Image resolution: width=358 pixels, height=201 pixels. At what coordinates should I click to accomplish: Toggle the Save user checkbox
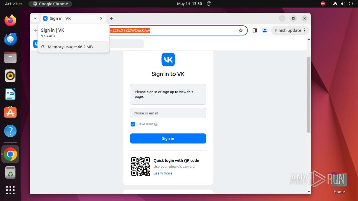pyautogui.click(x=133, y=124)
